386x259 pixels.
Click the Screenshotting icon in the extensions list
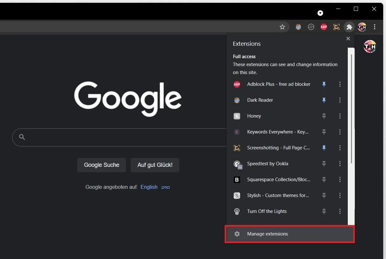[237, 148]
